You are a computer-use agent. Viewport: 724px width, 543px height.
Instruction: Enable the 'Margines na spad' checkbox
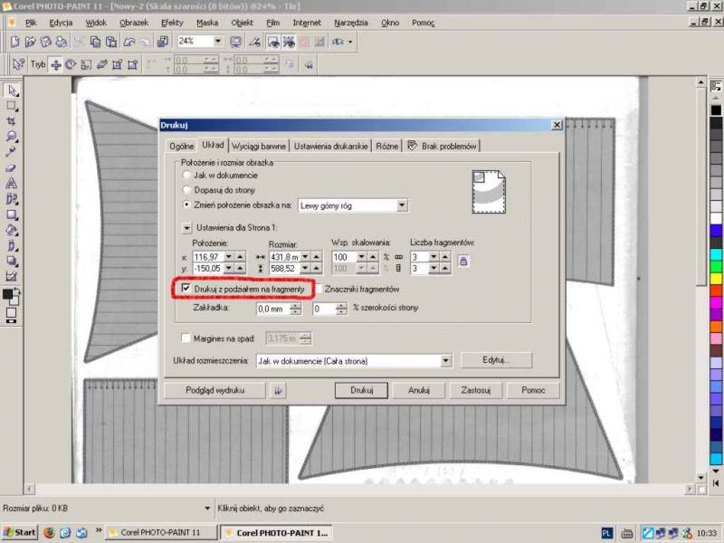pos(186,338)
